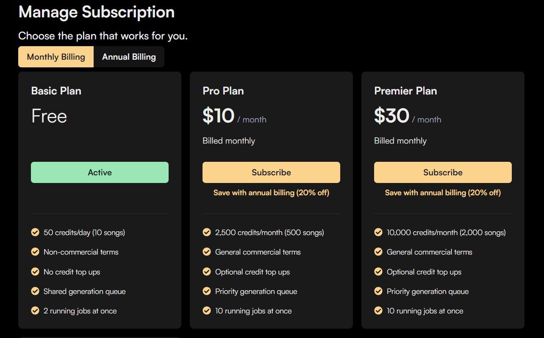Click Premier Plan's annual billing savings link
The image size is (544, 338).
(443, 193)
